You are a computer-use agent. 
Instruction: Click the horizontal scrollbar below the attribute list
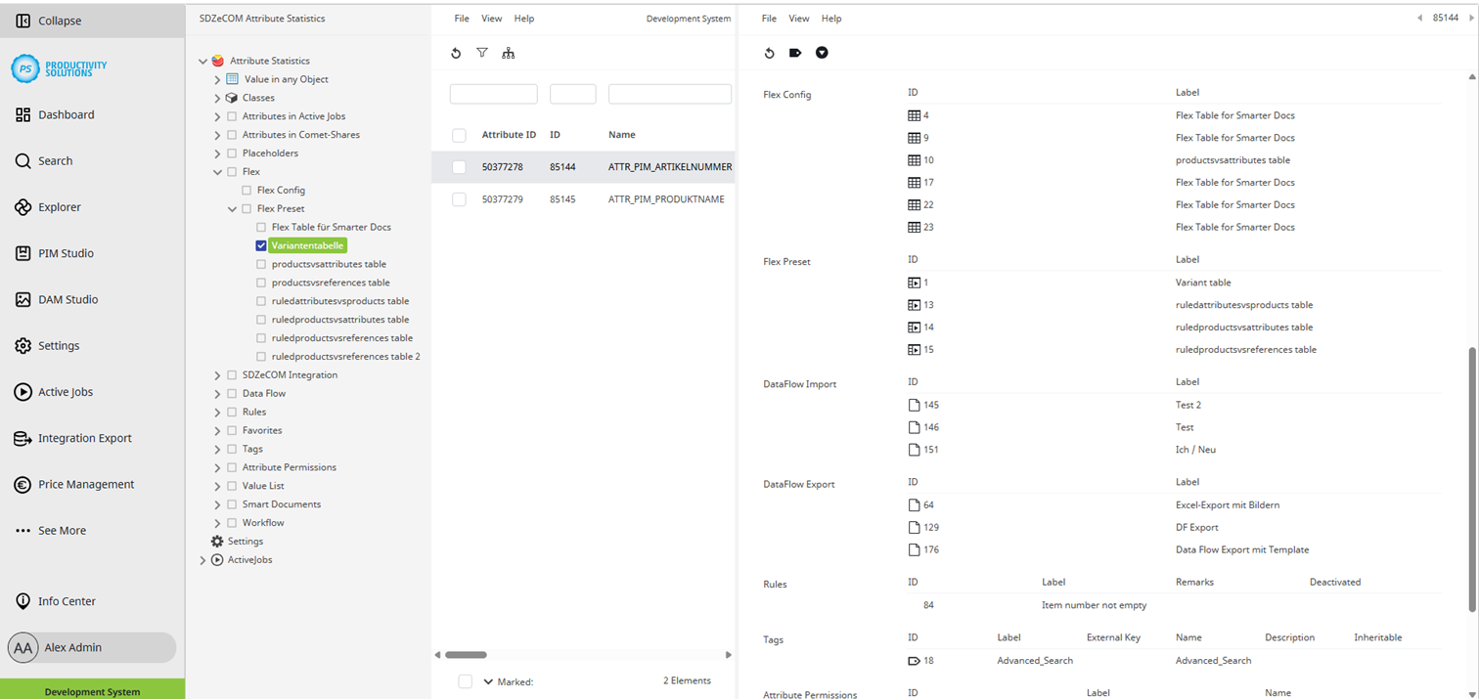click(468, 654)
